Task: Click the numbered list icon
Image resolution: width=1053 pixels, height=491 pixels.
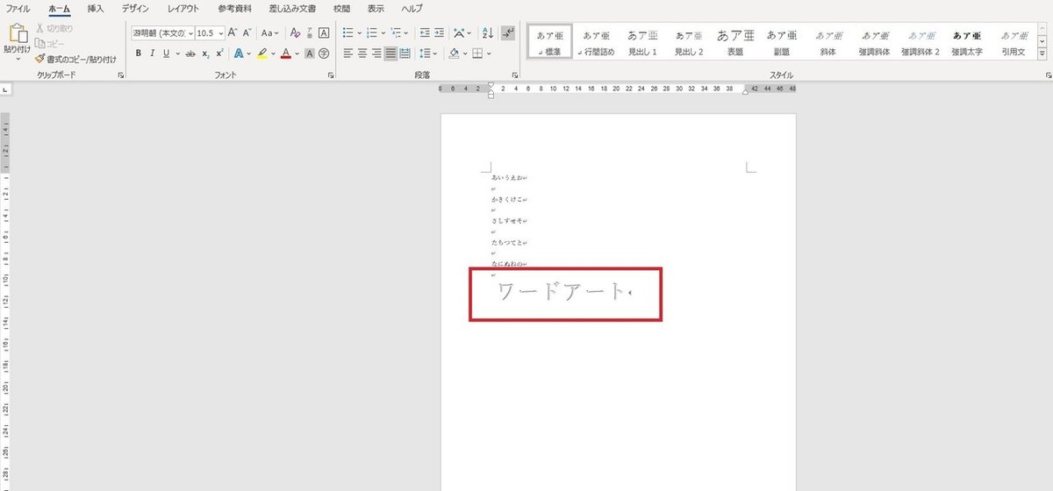Action: (373, 32)
